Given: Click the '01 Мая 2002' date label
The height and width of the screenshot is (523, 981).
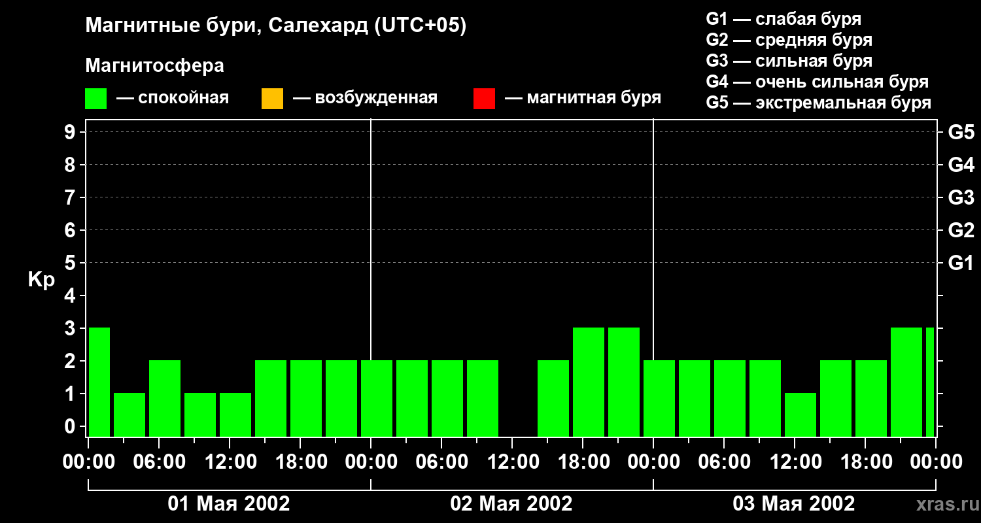Looking at the screenshot, I should click(x=229, y=503).
